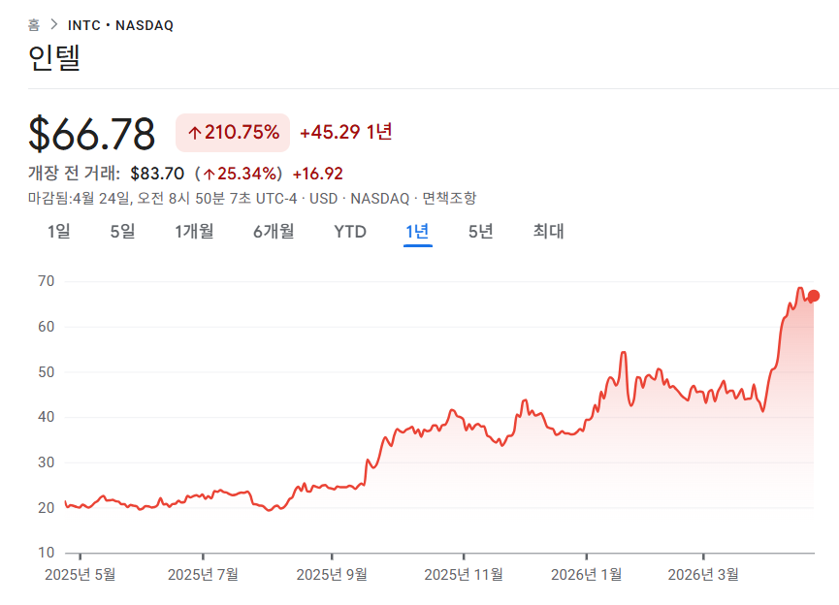The width and height of the screenshot is (839, 605).
Task: Select the 1일 time range tab
Action: click(60, 232)
